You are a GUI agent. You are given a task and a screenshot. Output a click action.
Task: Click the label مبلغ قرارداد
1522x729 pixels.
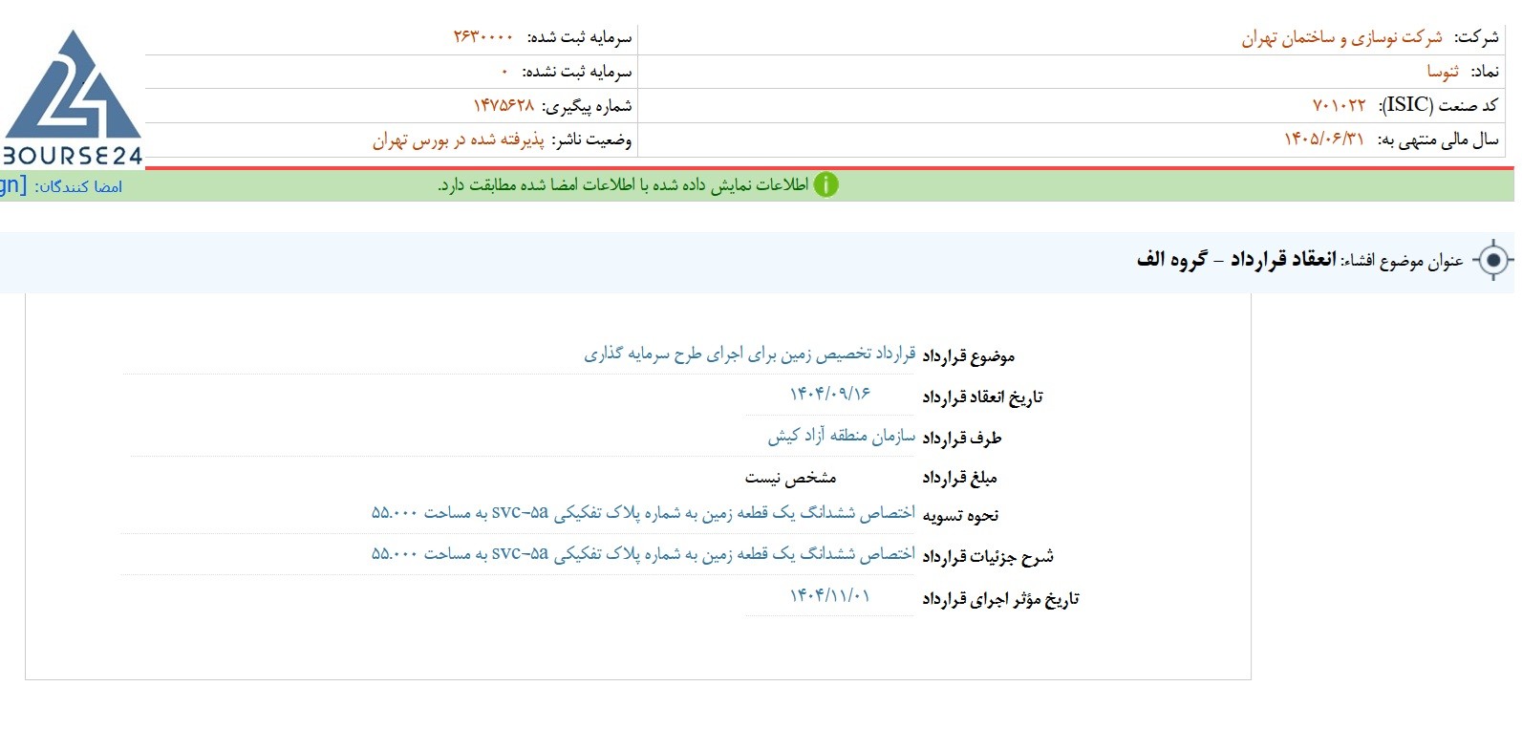coord(959,477)
